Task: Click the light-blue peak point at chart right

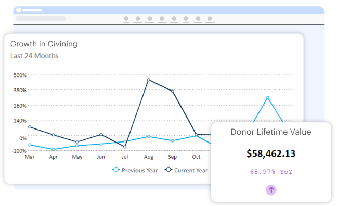Action: pos(268,98)
